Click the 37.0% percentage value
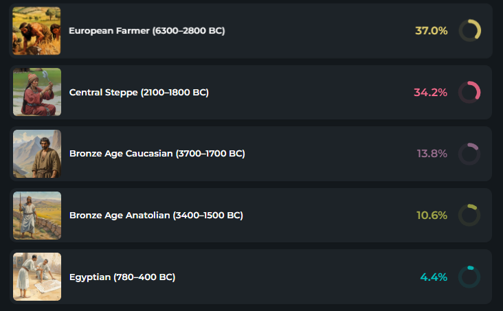 431,31
